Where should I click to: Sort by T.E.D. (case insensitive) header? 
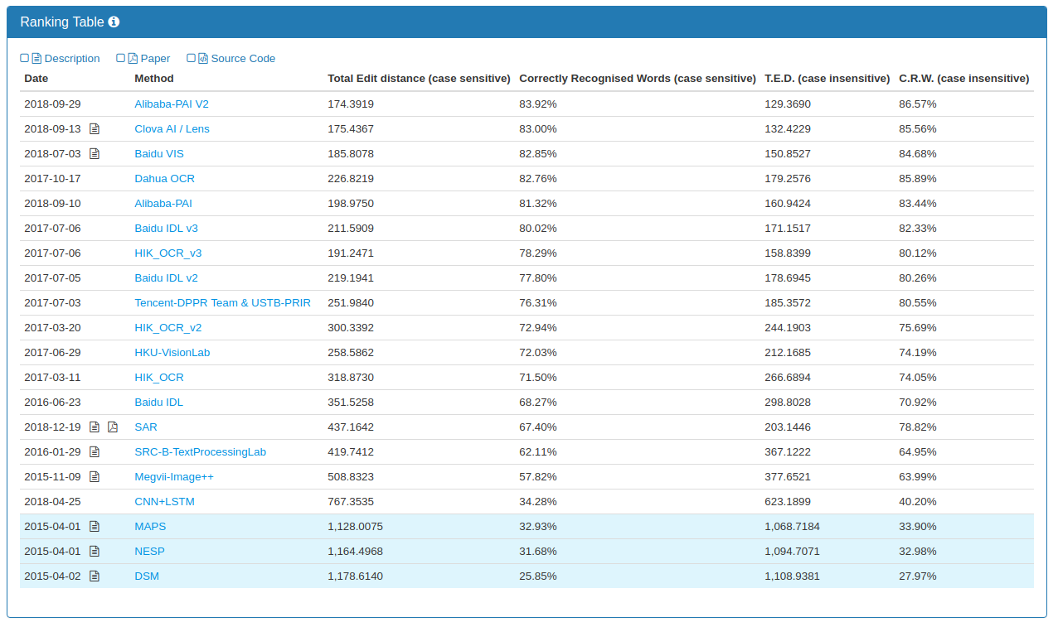pos(827,78)
